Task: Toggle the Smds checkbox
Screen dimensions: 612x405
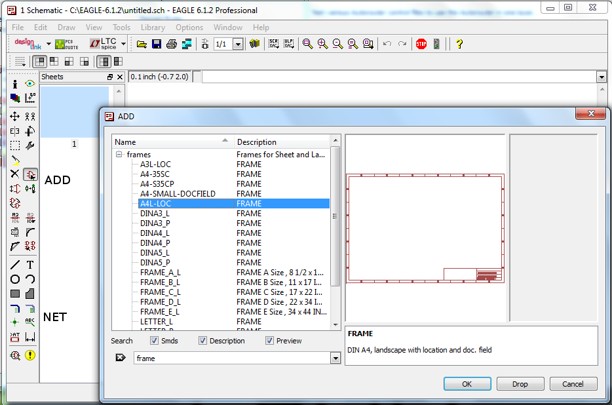Action: point(155,341)
